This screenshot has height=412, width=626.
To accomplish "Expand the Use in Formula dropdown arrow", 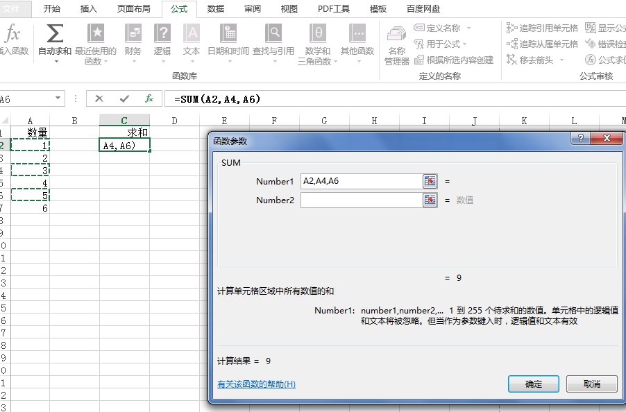I will point(465,44).
